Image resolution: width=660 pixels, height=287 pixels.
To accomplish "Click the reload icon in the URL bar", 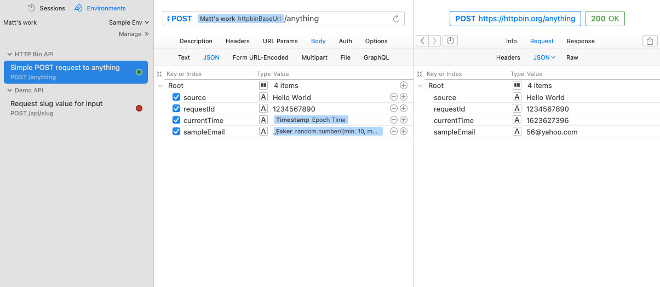I will click(396, 19).
